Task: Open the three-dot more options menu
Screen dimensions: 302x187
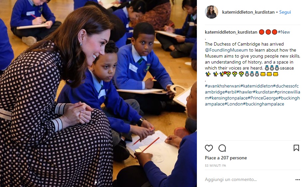Action: click(298, 180)
